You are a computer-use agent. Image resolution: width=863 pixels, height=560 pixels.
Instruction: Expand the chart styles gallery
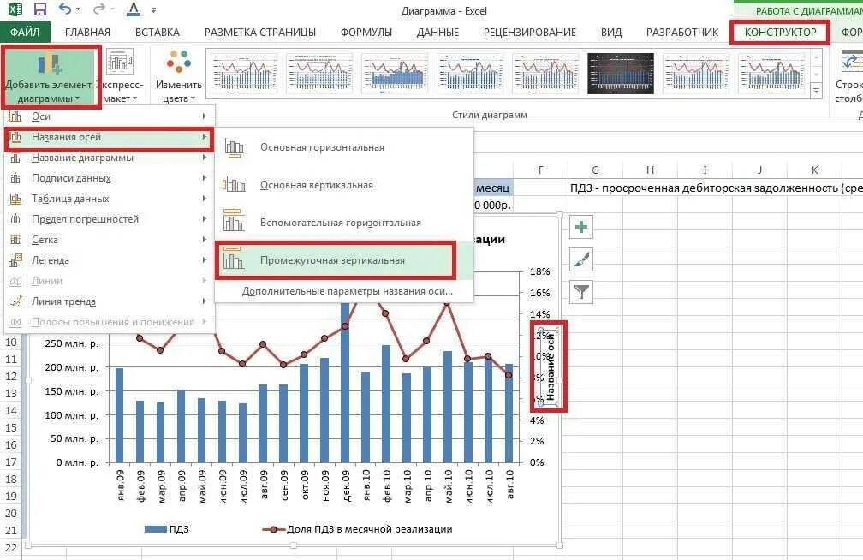pyautogui.click(x=817, y=92)
